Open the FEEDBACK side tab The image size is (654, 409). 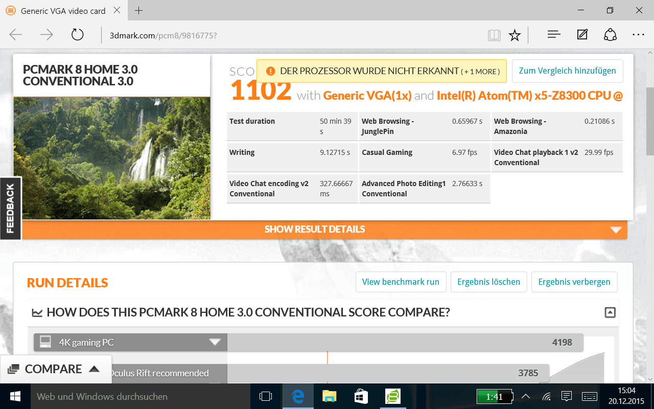(x=10, y=208)
